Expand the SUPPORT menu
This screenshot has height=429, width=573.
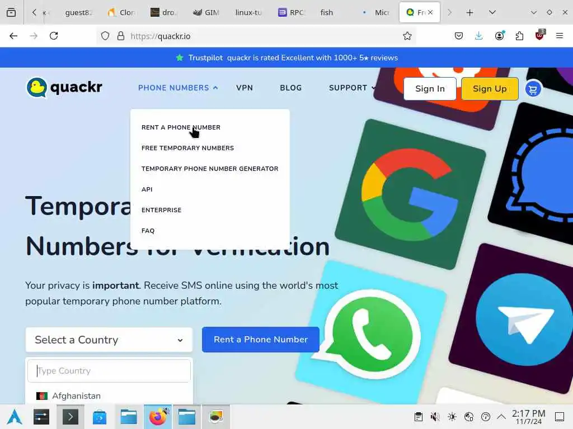(x=353, y=88)
